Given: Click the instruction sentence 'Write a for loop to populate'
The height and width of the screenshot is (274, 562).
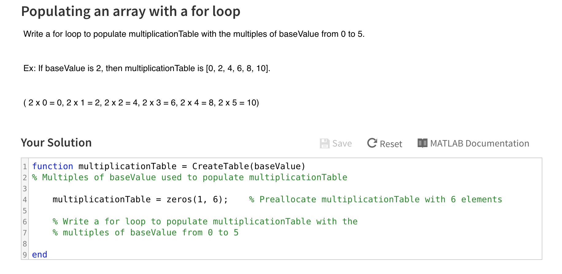Looking at the screenshot, I should tap(75, 34).
